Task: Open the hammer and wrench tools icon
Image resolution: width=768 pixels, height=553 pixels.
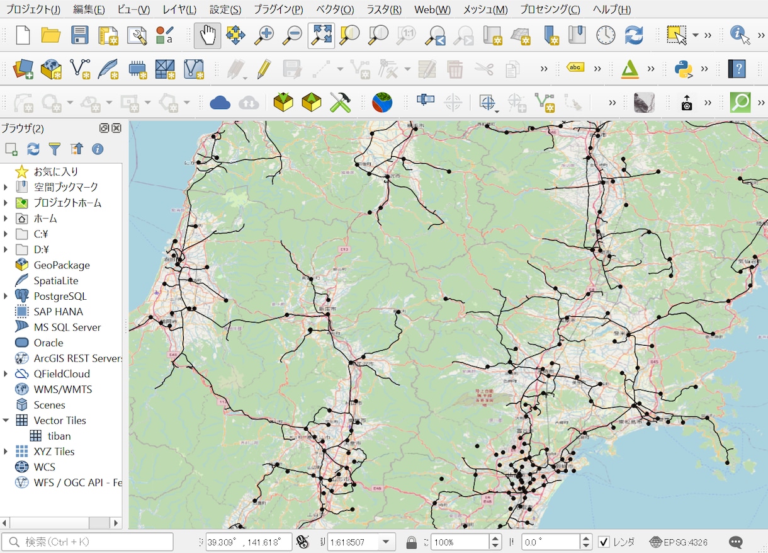Action: pyautogui.click(x=340, y=102)
